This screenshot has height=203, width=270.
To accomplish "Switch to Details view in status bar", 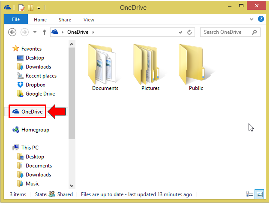I will coord(249,194).
